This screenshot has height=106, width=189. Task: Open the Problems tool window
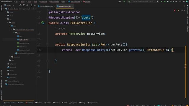[29, 103]
